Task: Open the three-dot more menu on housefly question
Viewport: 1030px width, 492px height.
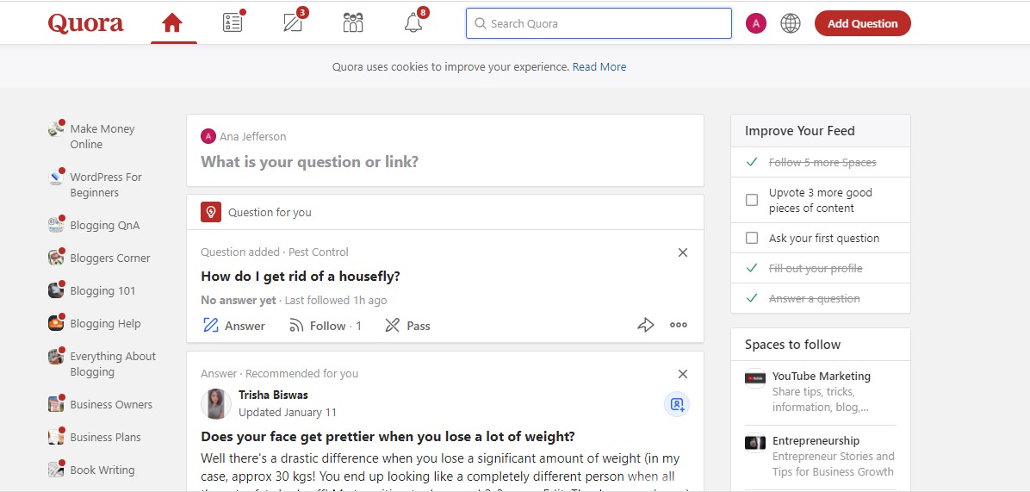Action: coord(679,325)
